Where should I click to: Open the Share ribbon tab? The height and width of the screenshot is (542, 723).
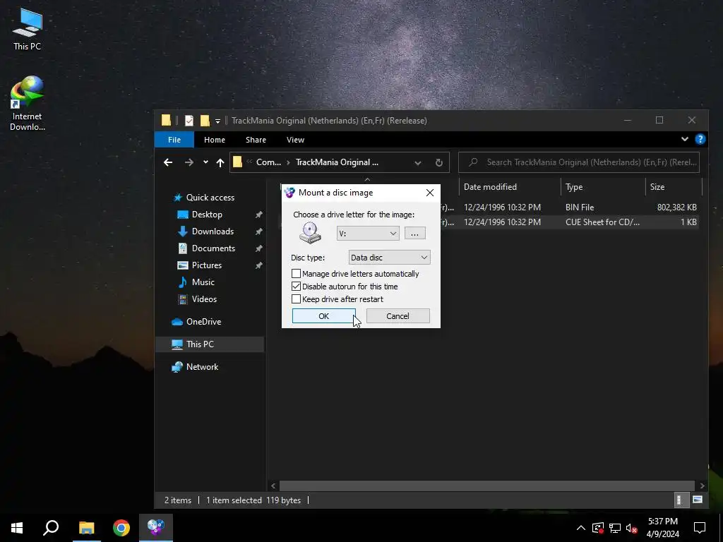(x=256, y=140)
